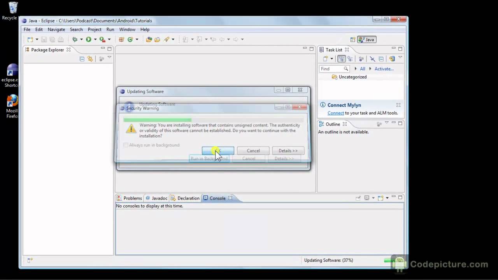The image size is (498, 280).
Task: Switch to the Javadoc tab
Action: click(156, 198)
